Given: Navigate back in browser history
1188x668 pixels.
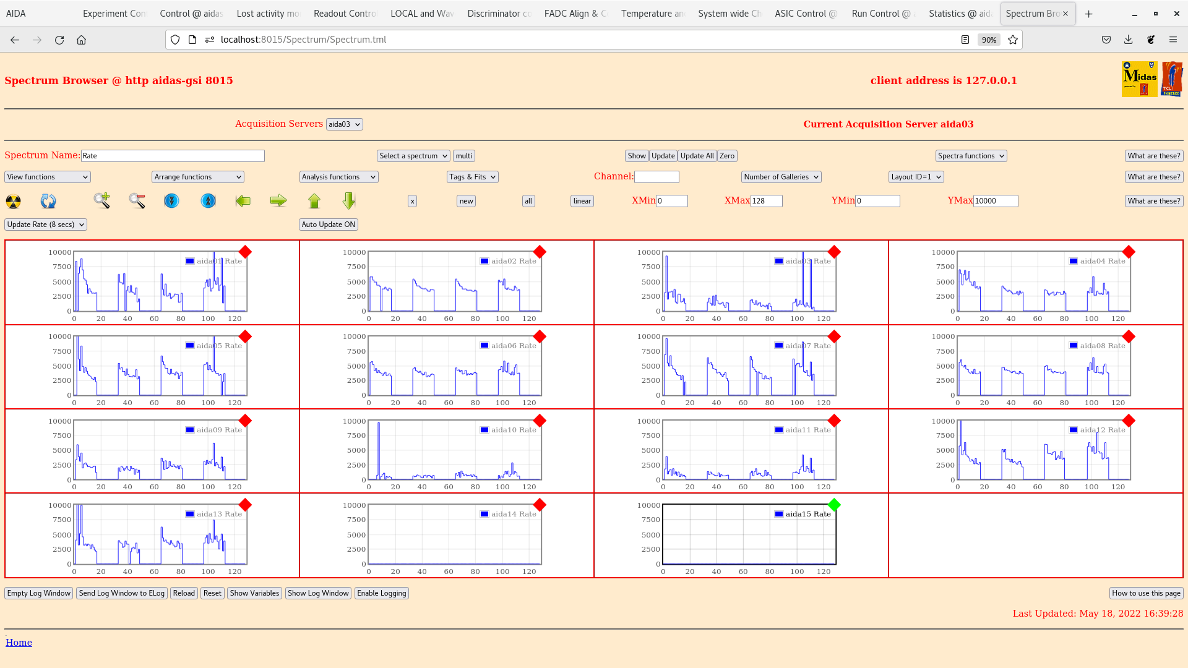Looking at the screenshot, I should click(x=15, y=40).
